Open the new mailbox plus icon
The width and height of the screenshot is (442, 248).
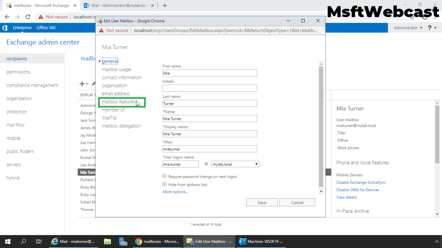[x=81, y=83]
